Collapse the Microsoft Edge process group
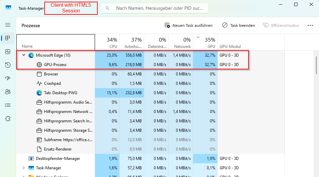Image resolution: width=319 pixels, height=177 pixels. (24, 55)
